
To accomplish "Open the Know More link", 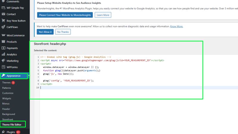I will click(x=176, y=26).
